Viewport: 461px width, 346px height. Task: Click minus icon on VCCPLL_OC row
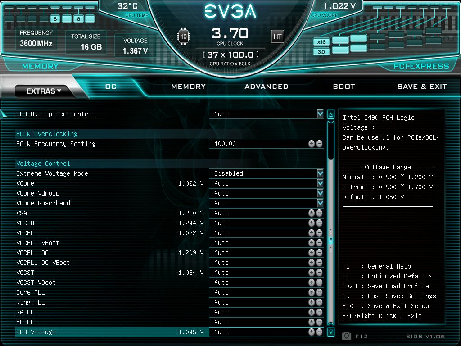pyautogui.click(x=319, y=253)
